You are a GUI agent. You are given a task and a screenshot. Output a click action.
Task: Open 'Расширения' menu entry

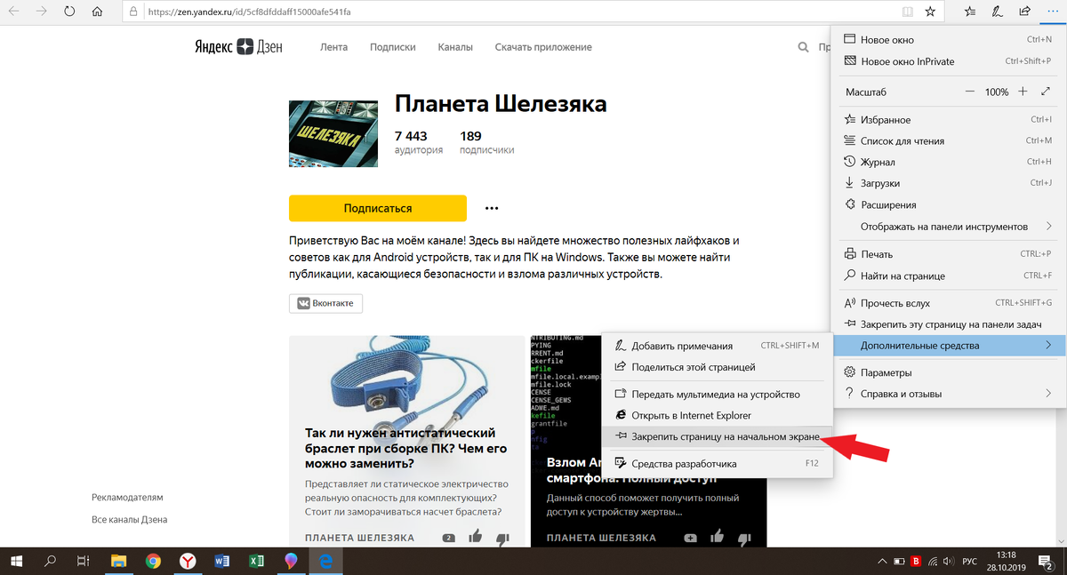[948, 205]
